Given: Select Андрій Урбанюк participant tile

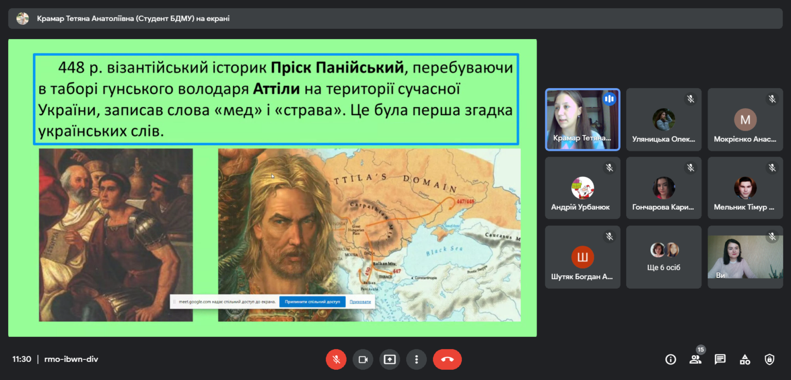Looking at the screenshot, I should [x=582, y=188].
